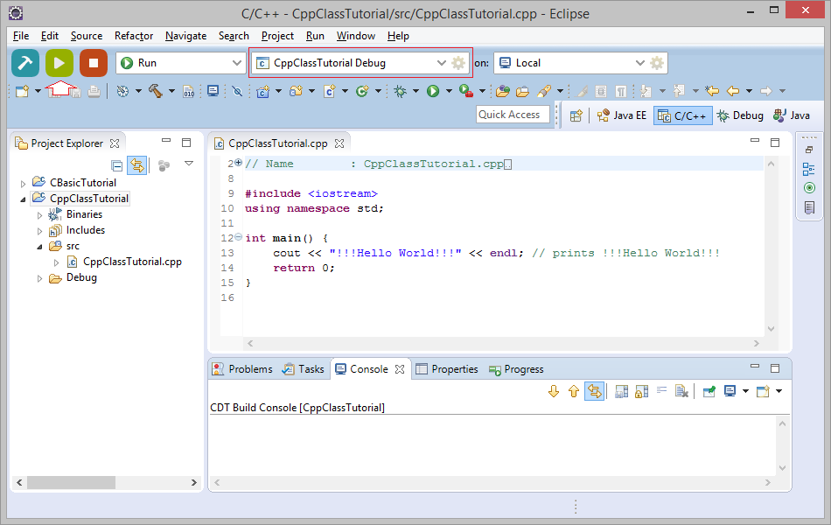This screenshot has width=831, height=525.
Task: Open the Refactor menu
Action: pos(134,36)
